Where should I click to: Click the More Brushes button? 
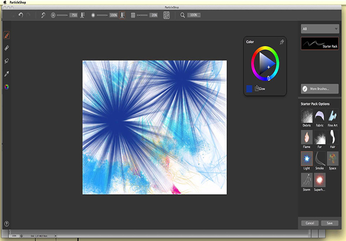pyautogui.click(x=320, y=89)
